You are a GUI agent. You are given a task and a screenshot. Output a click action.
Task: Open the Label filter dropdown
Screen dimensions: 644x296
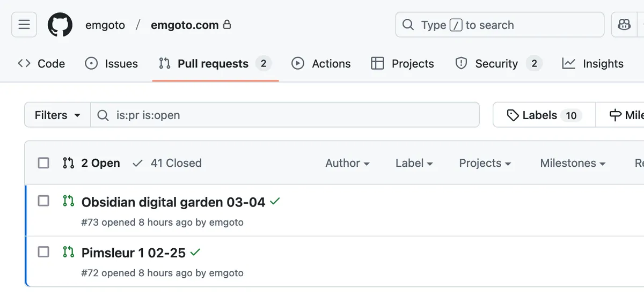pyautogui.click(x=414, y=163)
